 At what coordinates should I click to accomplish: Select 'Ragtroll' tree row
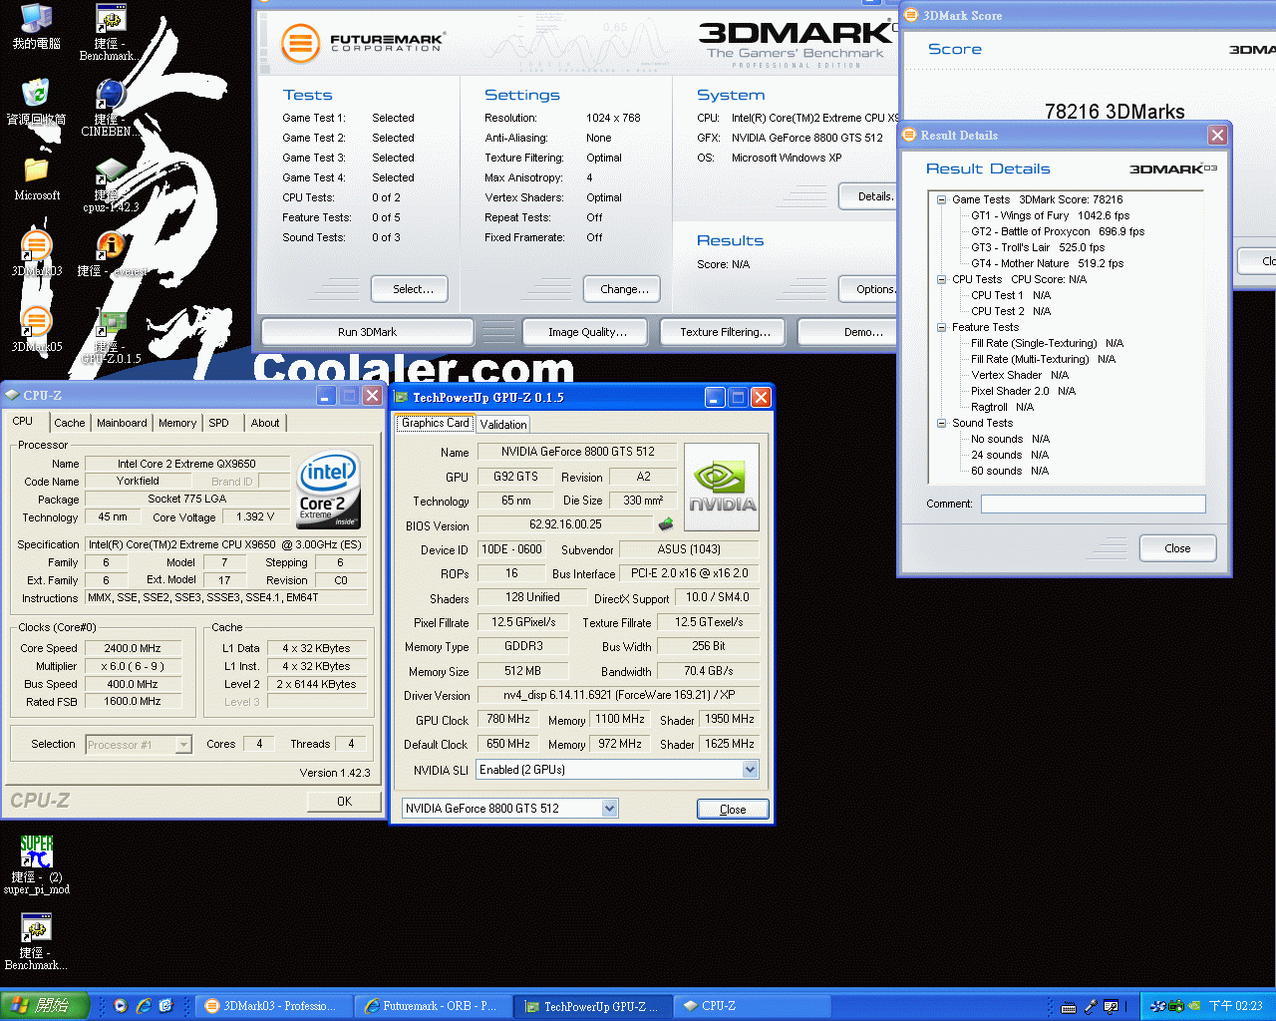coord(1002,407)
